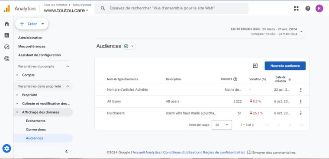This screenshot has width=329, height=159.
Task: Open more options for All Users row
Action: click(x=301, y=102)
